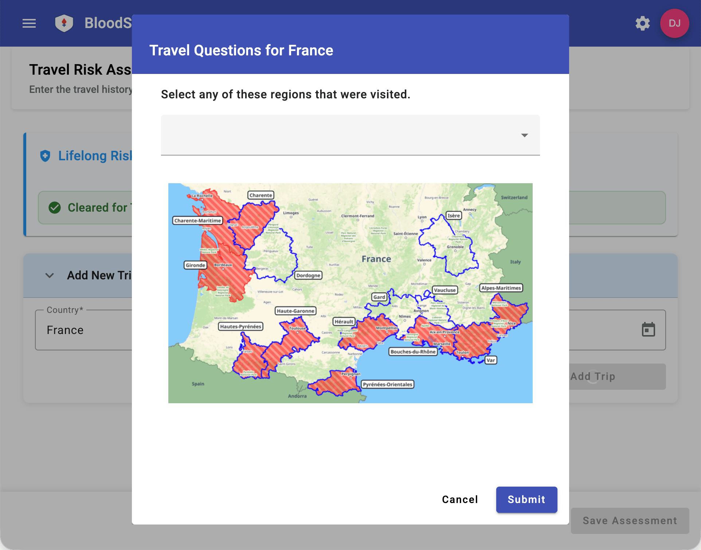Image resolution: width=701 pixels, height=550 pixels.
Task: Collapse the Add New Trip section
Action: tap(50, 275)
